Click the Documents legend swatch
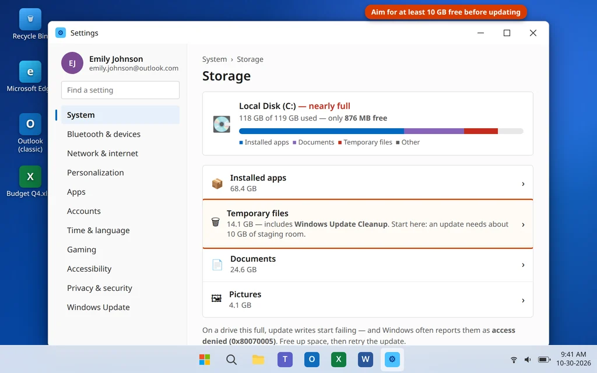 294,143
